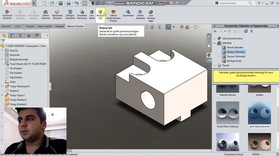The image size is (279, 156).
Task: Open PhotoView Seçenekler options
Action: [128, 13]
